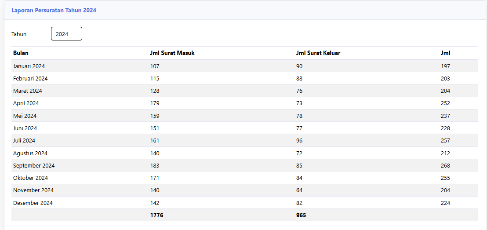Select Juli 2024 total value 257
The height and width of the screenshot is (230, 487).
click(x=445, y=140)
